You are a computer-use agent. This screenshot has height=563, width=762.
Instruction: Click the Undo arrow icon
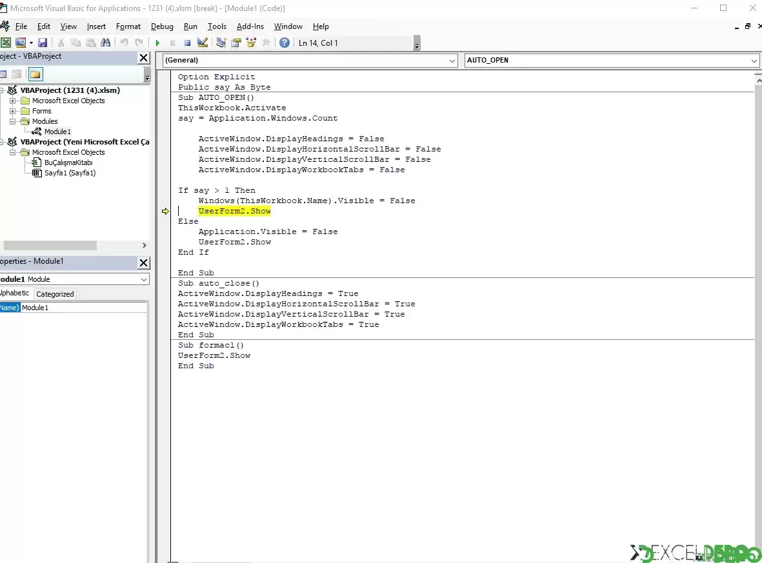pos(125,43)
